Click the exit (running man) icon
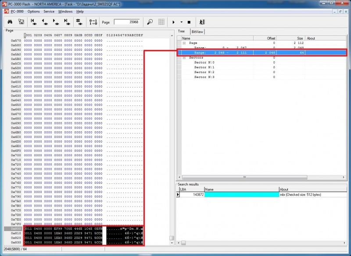This screenshot has width=351, height=256. pyautogui.click(x=202, y=22)
